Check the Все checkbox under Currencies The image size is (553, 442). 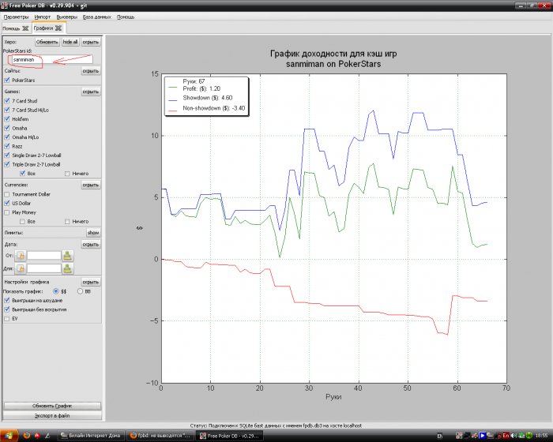click(x=23, y=221)
